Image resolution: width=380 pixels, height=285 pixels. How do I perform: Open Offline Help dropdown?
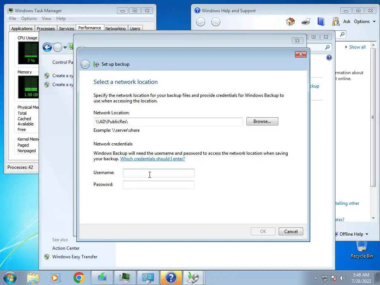tap(354, 234)
